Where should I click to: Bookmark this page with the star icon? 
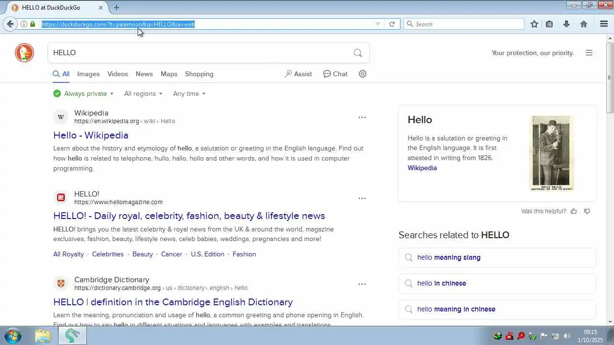click(534, 24)
